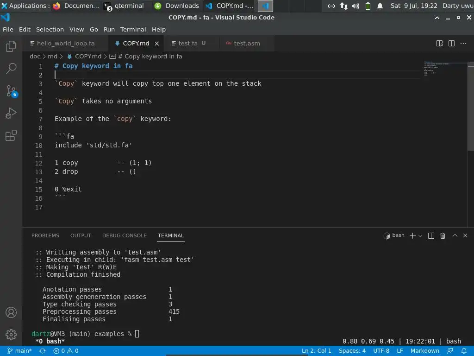
Task: Click the synchronize changes icon in status bar
Action: tap(42, 351)
